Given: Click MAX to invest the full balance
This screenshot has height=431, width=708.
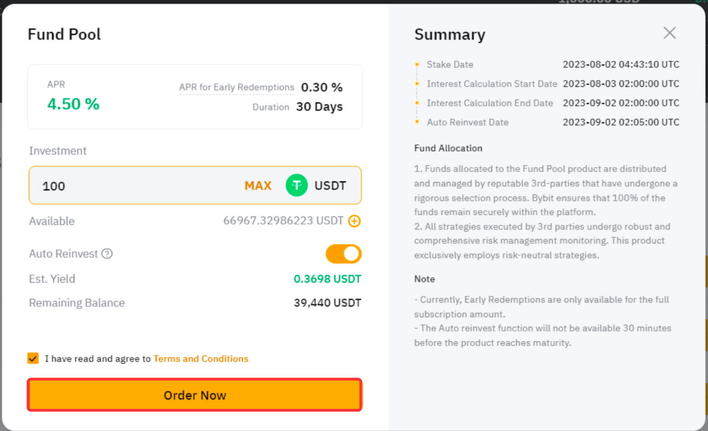Looking at the screenshot, I should tap(258, 185).
